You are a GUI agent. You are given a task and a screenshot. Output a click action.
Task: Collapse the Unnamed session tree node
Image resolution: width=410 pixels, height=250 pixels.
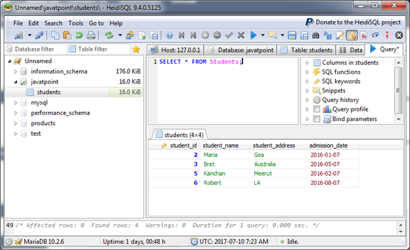pyautogui.click(x=9, y=61)
